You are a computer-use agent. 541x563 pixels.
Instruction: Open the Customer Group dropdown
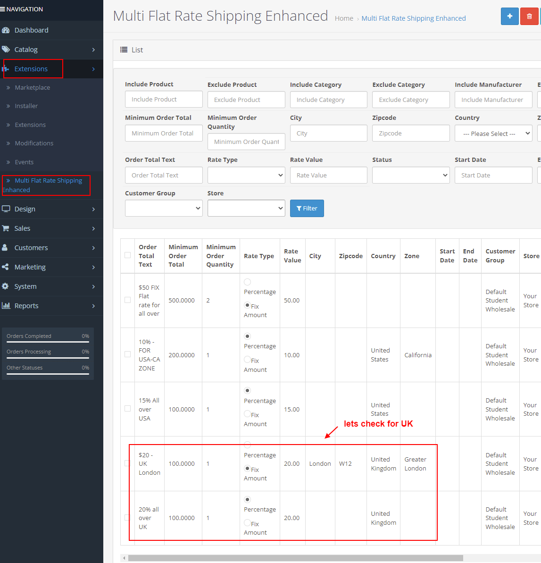coord(164,208)
